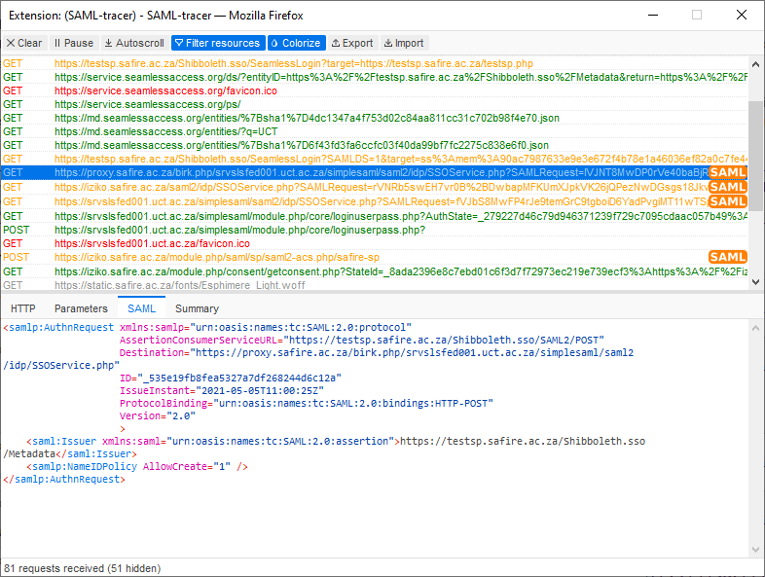Open the HTTP tab
The height and width of the screenshot is (577, 765).
point(23,308)
